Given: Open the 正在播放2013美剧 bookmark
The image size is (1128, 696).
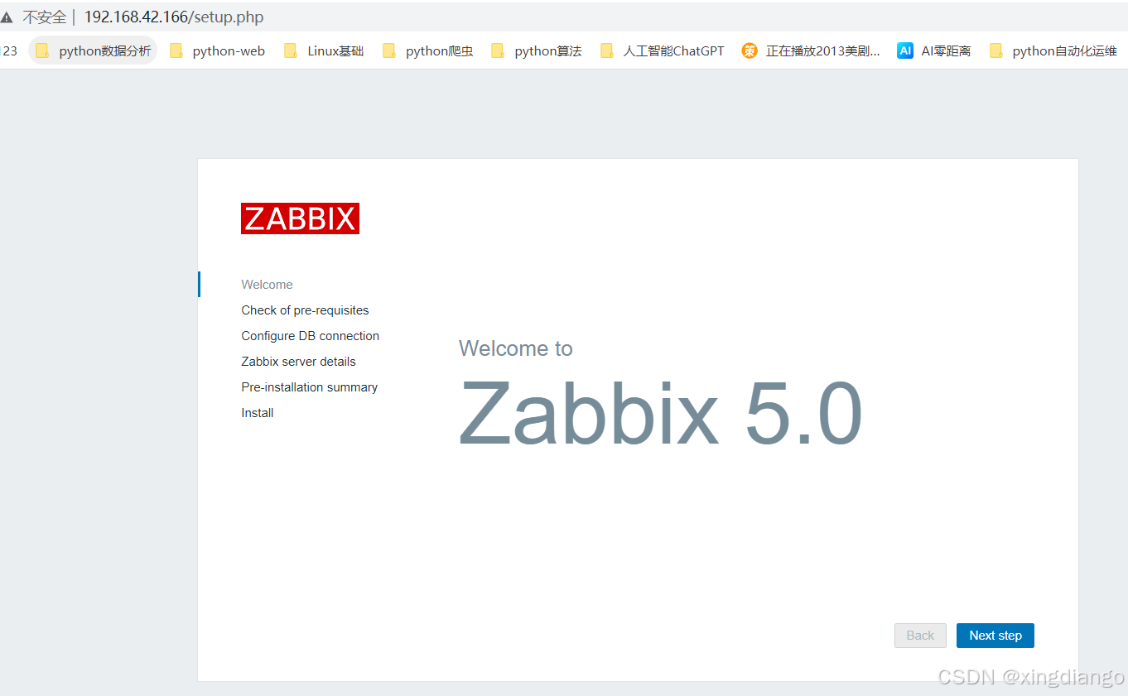Looking at the screenshot, I should [811, 50].
